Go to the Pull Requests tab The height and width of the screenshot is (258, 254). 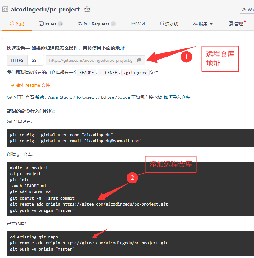pos(96,24)
